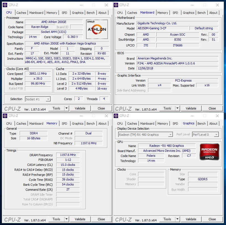Switch to Bench tab in the CPU window

tap(90, 13)
